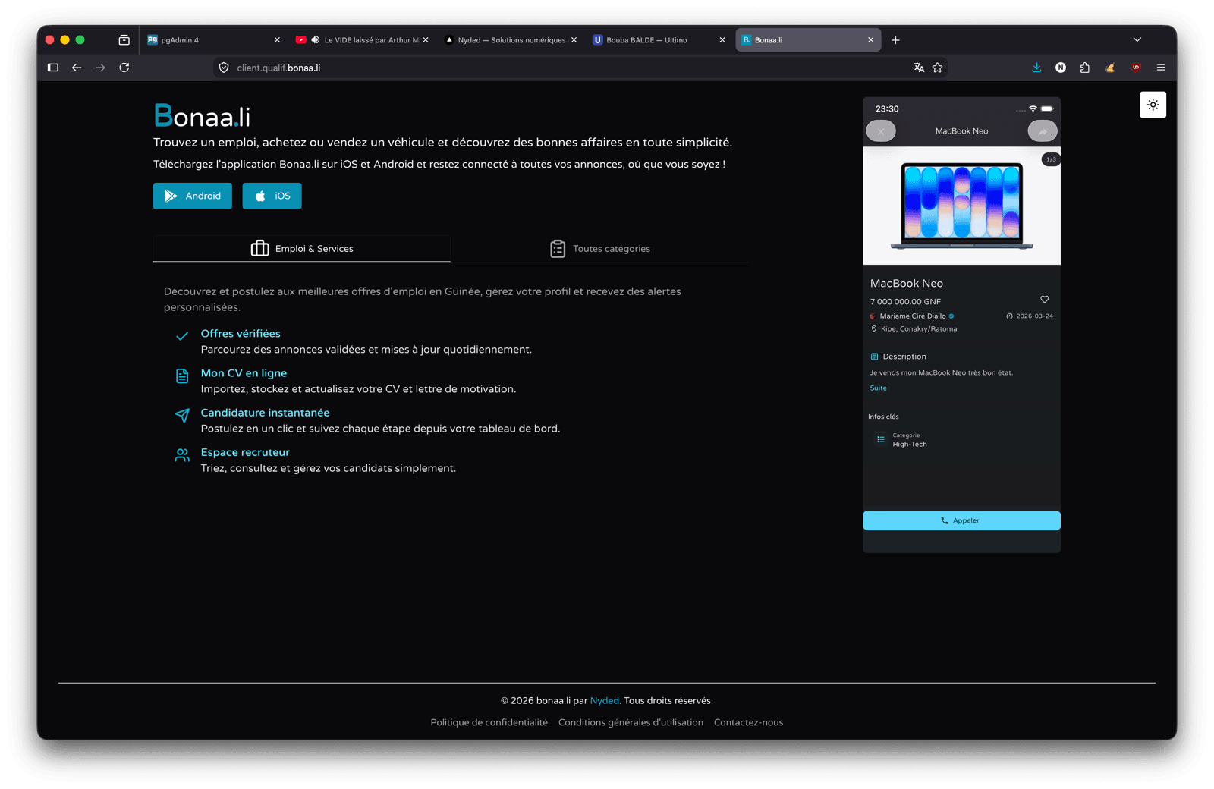
Task: Click the High-Tech category value
Action: pyautogui.click(x=910, y=445)
